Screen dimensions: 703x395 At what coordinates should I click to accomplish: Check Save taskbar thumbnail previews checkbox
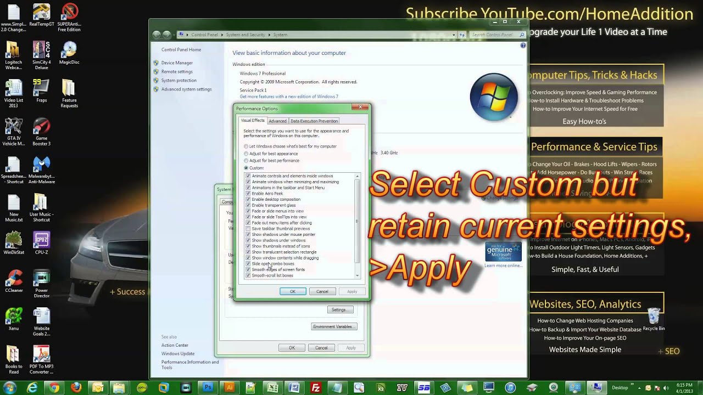(248, 229)
